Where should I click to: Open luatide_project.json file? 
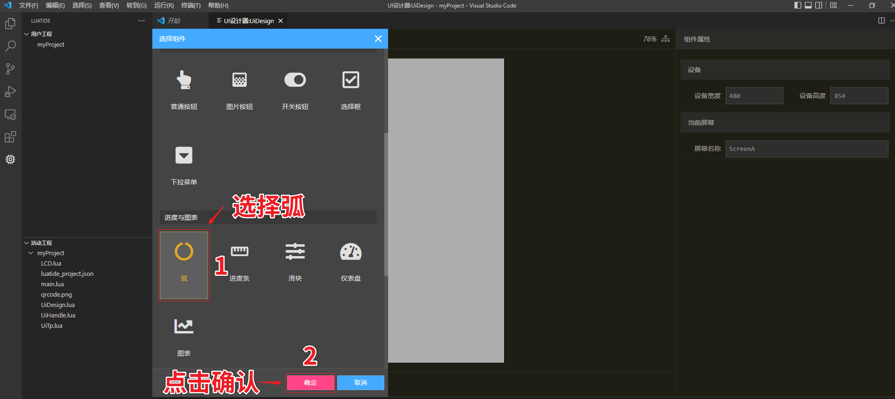coord(67,274)
